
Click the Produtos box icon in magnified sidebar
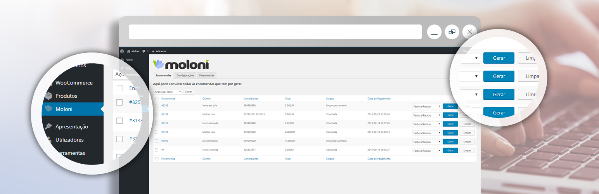pyautogui.click(x=48, y=96)
